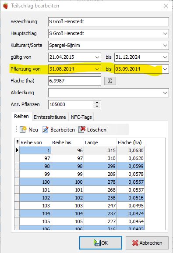Screen dimensions: 173x253
Task: Open the Hauptschlag dropdown
Action: coord(165,34)
